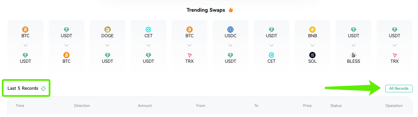
Task: Click chevron in the BNB to SOL card
Action: click(312, 45)
